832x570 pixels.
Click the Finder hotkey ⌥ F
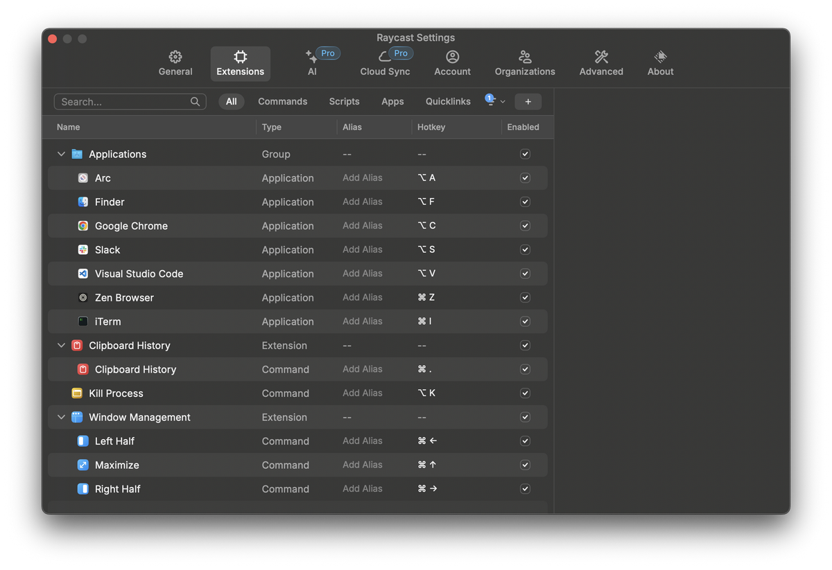426,202
